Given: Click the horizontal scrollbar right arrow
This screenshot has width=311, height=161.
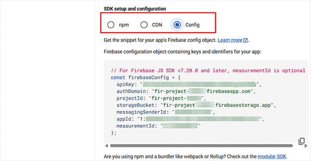Looking at the screenshot, I should [x=306, y=146].
